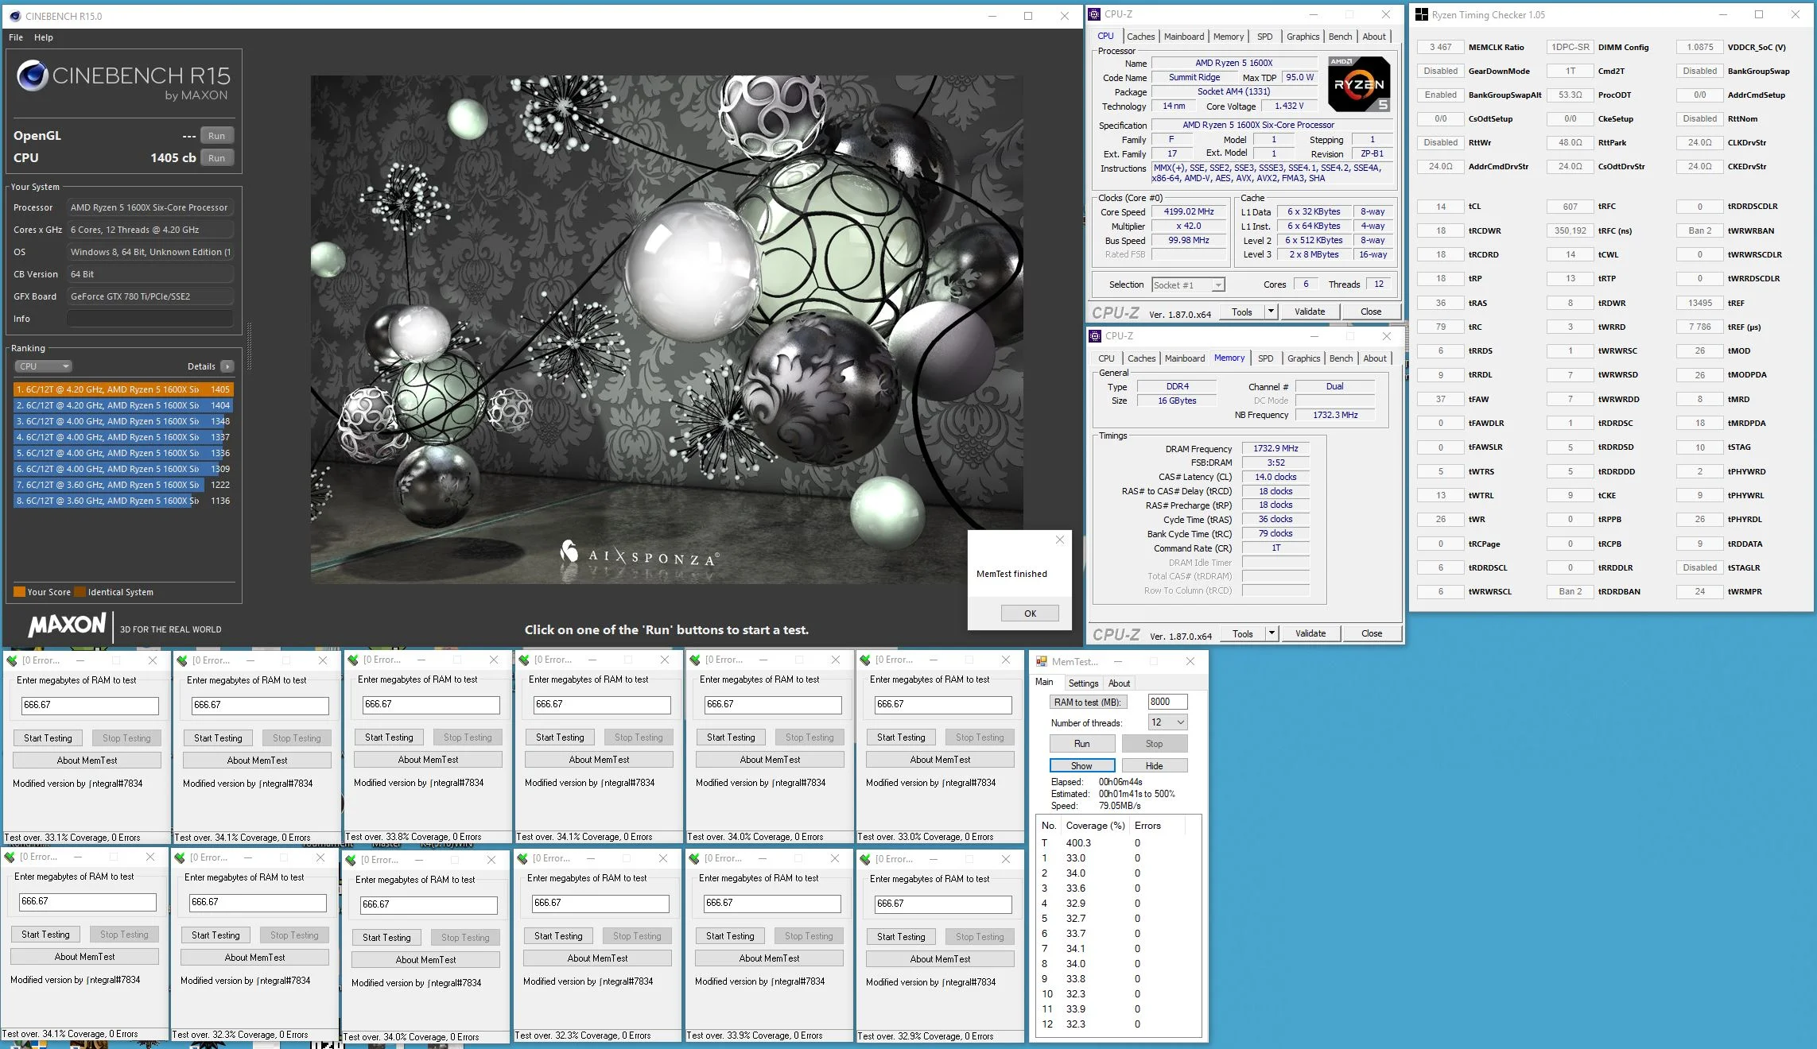The image size is (1817, 1049).
Task: Open Tools dropdown arrow in upper CPU-Z
Action: [1271, 312]
